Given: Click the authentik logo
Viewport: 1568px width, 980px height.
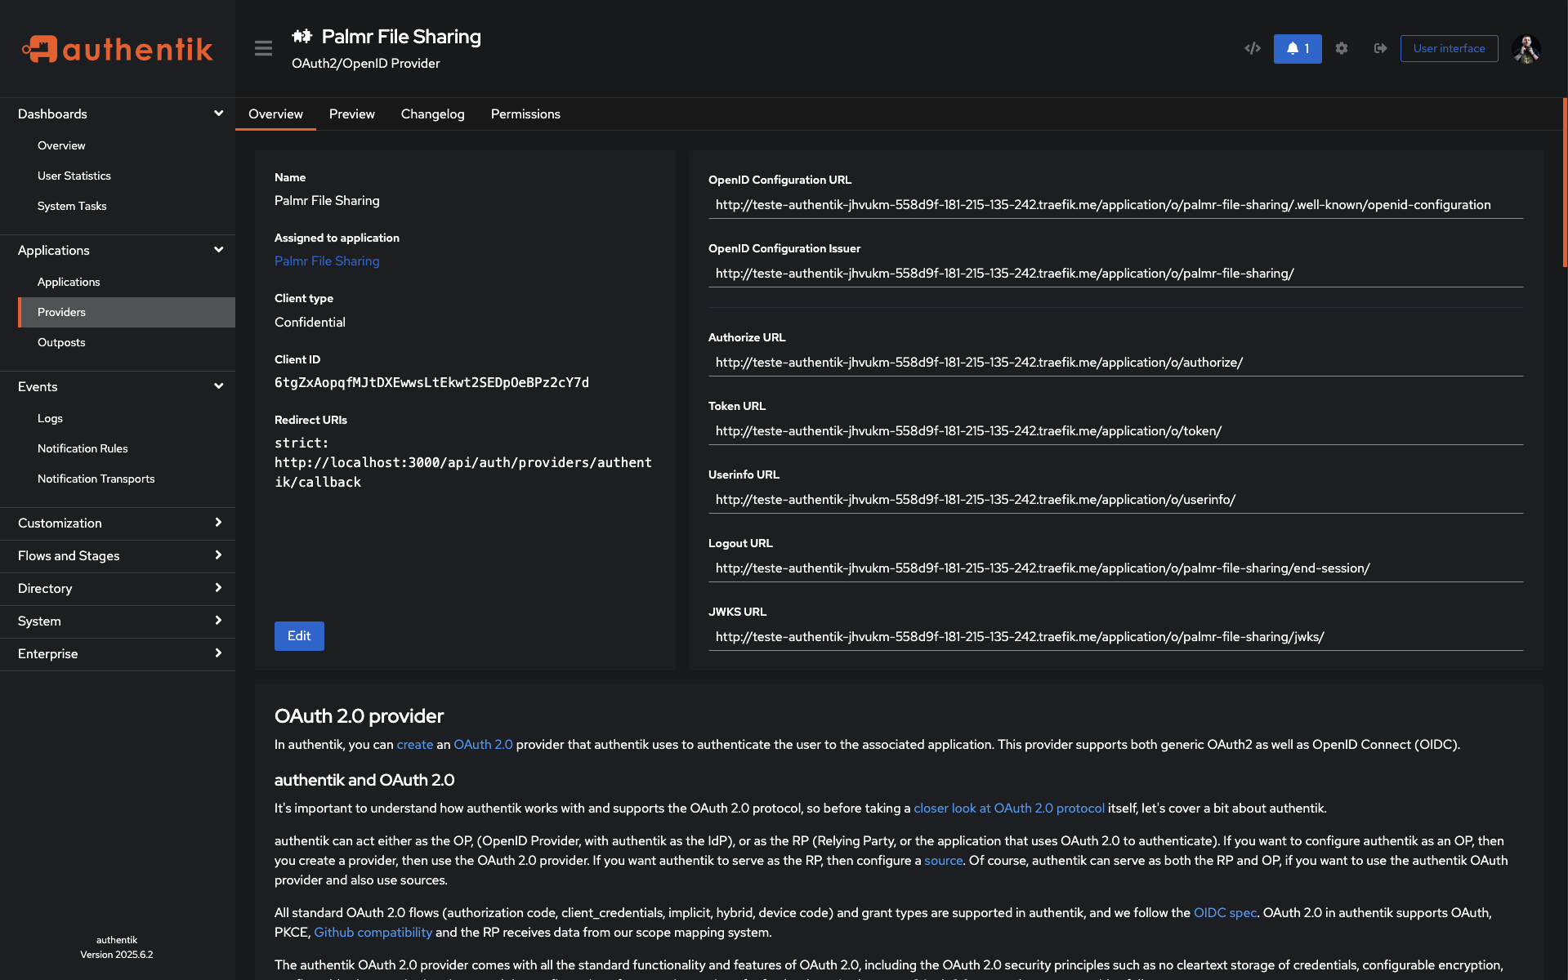Looking at the screenshot, I should click(117, 49).
